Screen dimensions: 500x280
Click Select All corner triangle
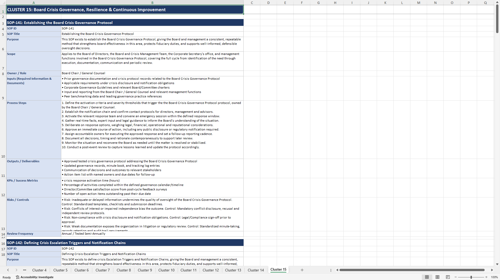tap(3, 3)
